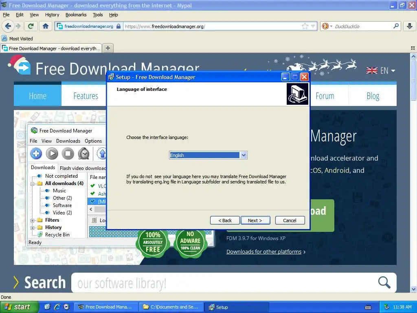
Task: Click the Next button in Setup
Action: 255,220
